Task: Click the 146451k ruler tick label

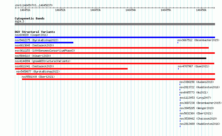Action: [25, 10]
